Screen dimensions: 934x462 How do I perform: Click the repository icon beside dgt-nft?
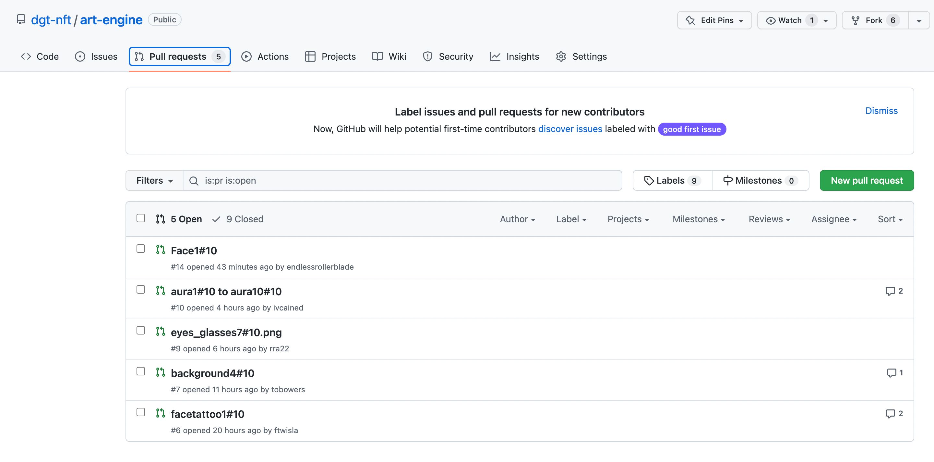[21, 19]
